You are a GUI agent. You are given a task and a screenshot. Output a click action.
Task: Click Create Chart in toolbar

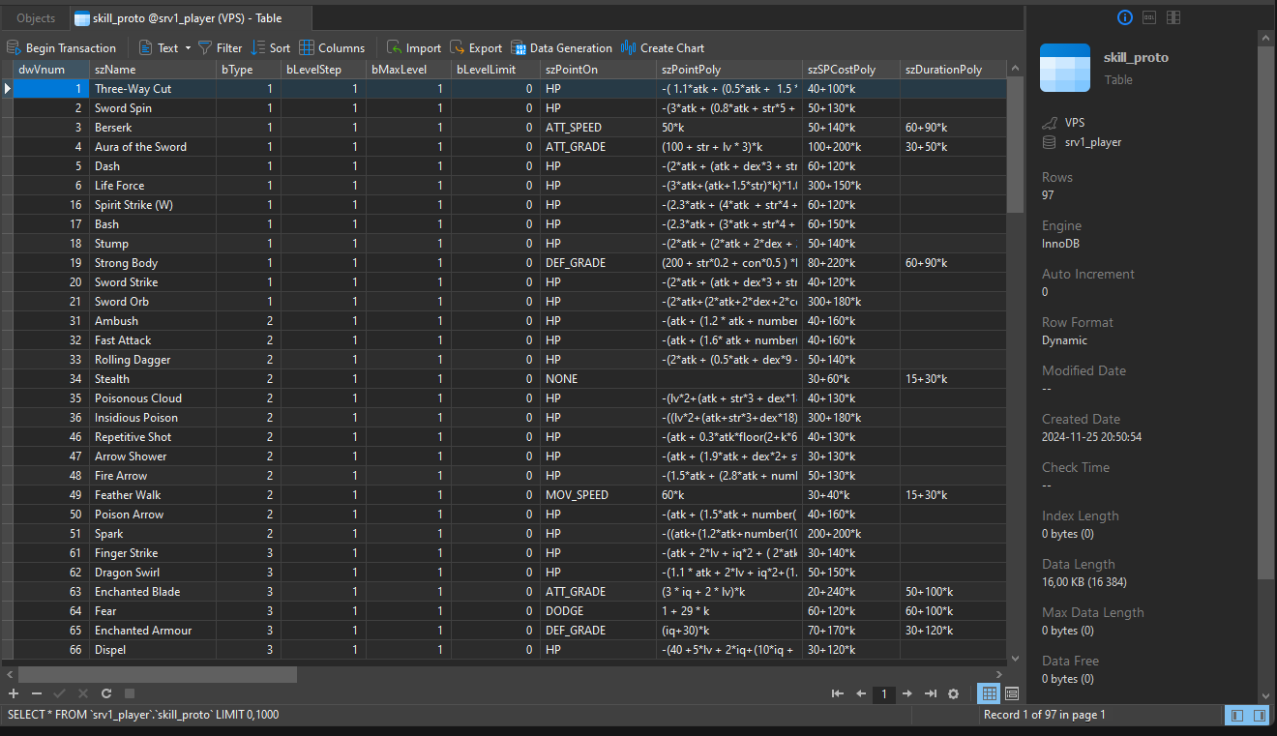(662, 47)
